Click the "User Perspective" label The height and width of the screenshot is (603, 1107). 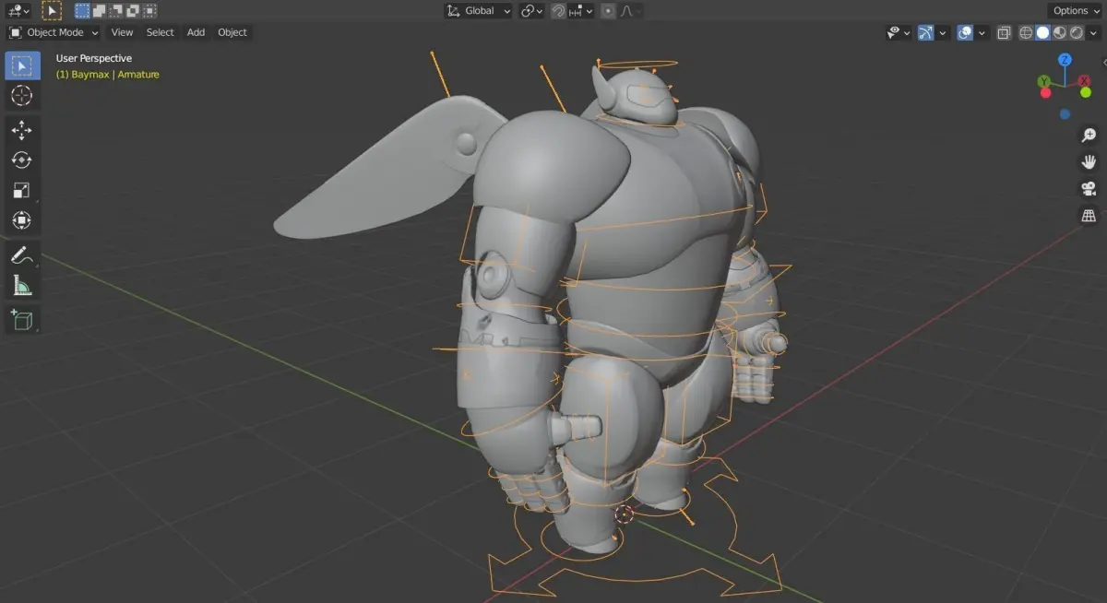pos(94,59)
